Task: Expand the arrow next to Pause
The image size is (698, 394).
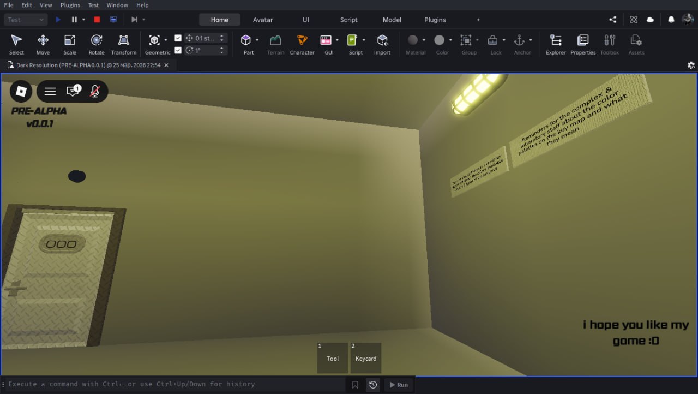Action: tap(83, 20)
